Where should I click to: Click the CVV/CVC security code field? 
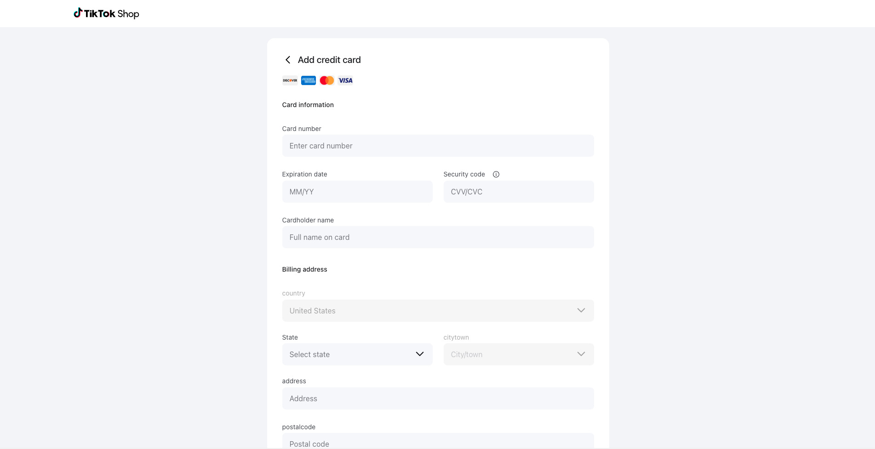pyautogui.click(x=518, y=192)
